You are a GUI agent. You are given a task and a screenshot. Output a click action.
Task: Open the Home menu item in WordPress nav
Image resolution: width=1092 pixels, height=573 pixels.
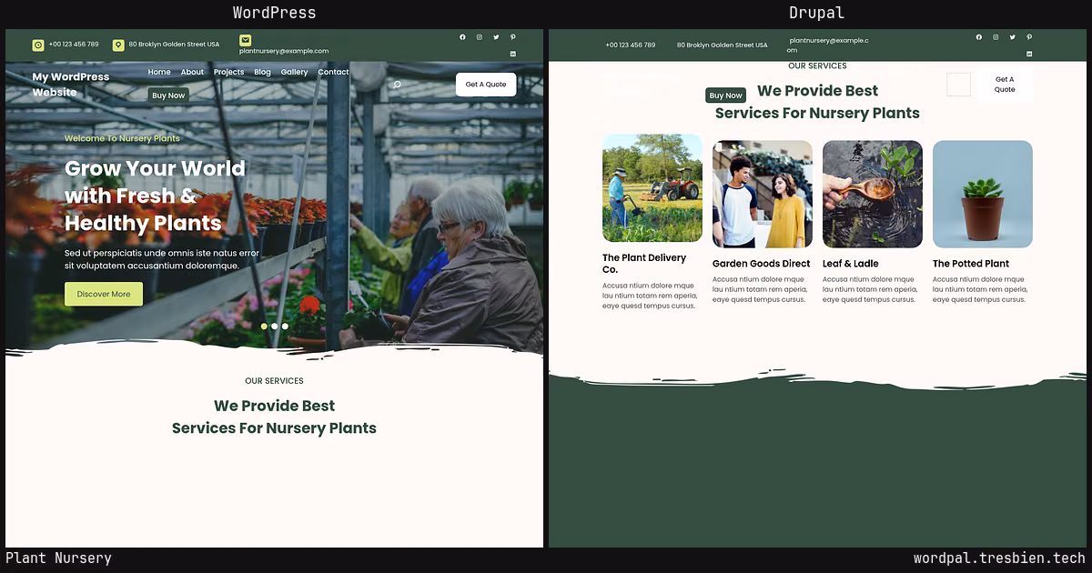(x=159, y=72)
